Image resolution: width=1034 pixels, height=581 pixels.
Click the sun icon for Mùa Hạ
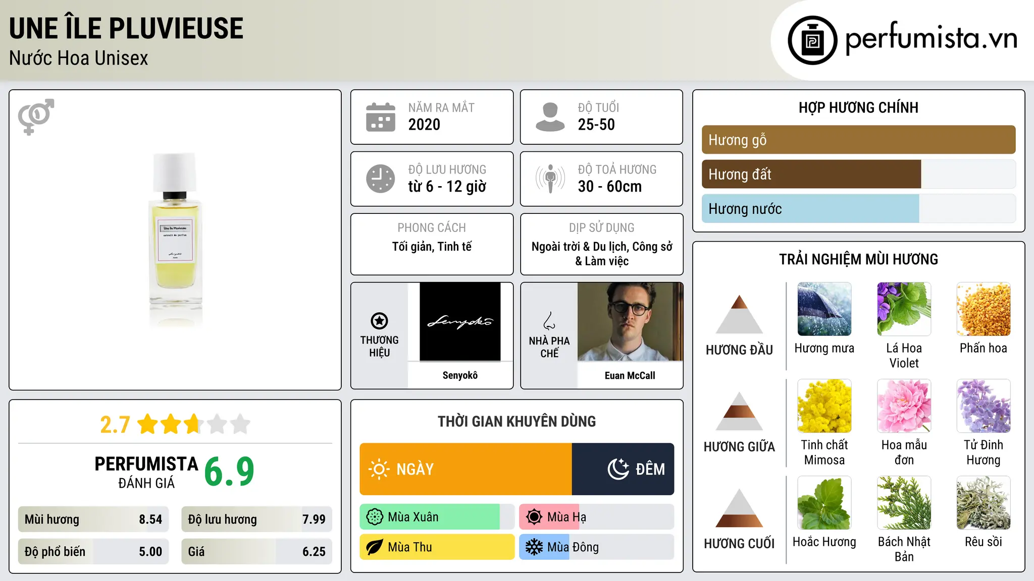point(534,517)
